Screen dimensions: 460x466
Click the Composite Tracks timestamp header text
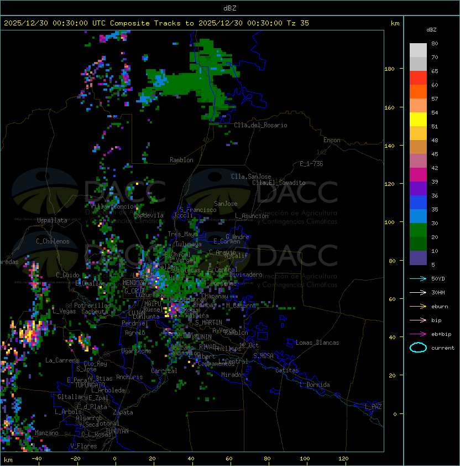[156, 23]
